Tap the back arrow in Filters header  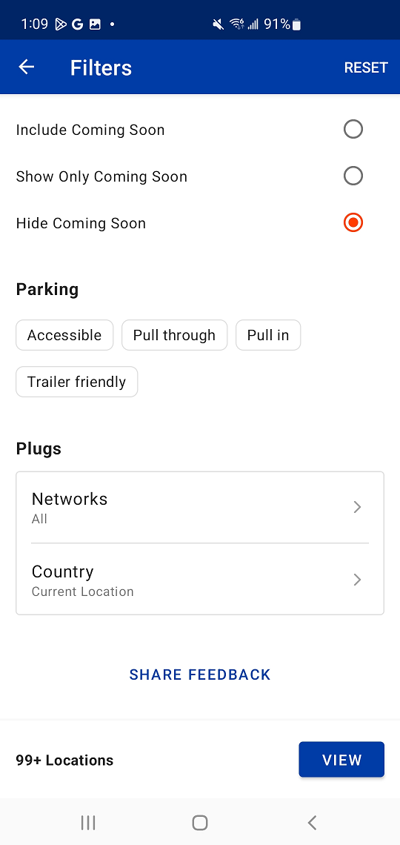tap(27, 67)
